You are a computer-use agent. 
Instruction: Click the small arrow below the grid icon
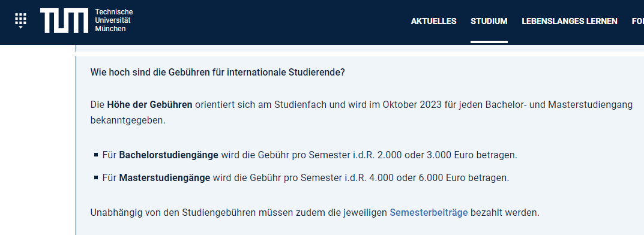(20, 27)
